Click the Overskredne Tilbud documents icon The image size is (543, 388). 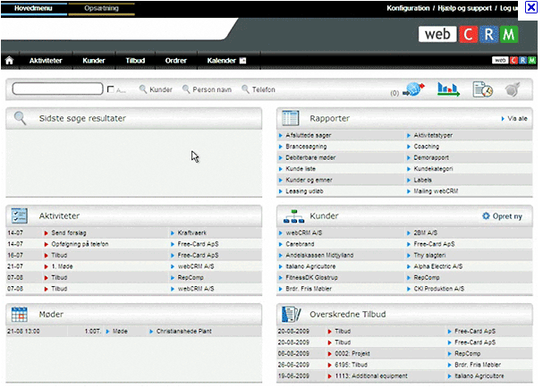coord(291,315)
